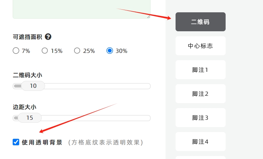263x159 pixels.
Task: Open the 脚注1 tab
Action: pos(201,70)
